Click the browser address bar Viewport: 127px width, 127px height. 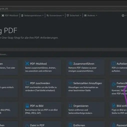pos(63,9)
